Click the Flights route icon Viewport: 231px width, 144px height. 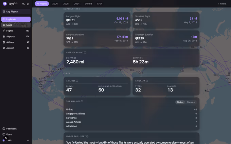coord(4,31)
